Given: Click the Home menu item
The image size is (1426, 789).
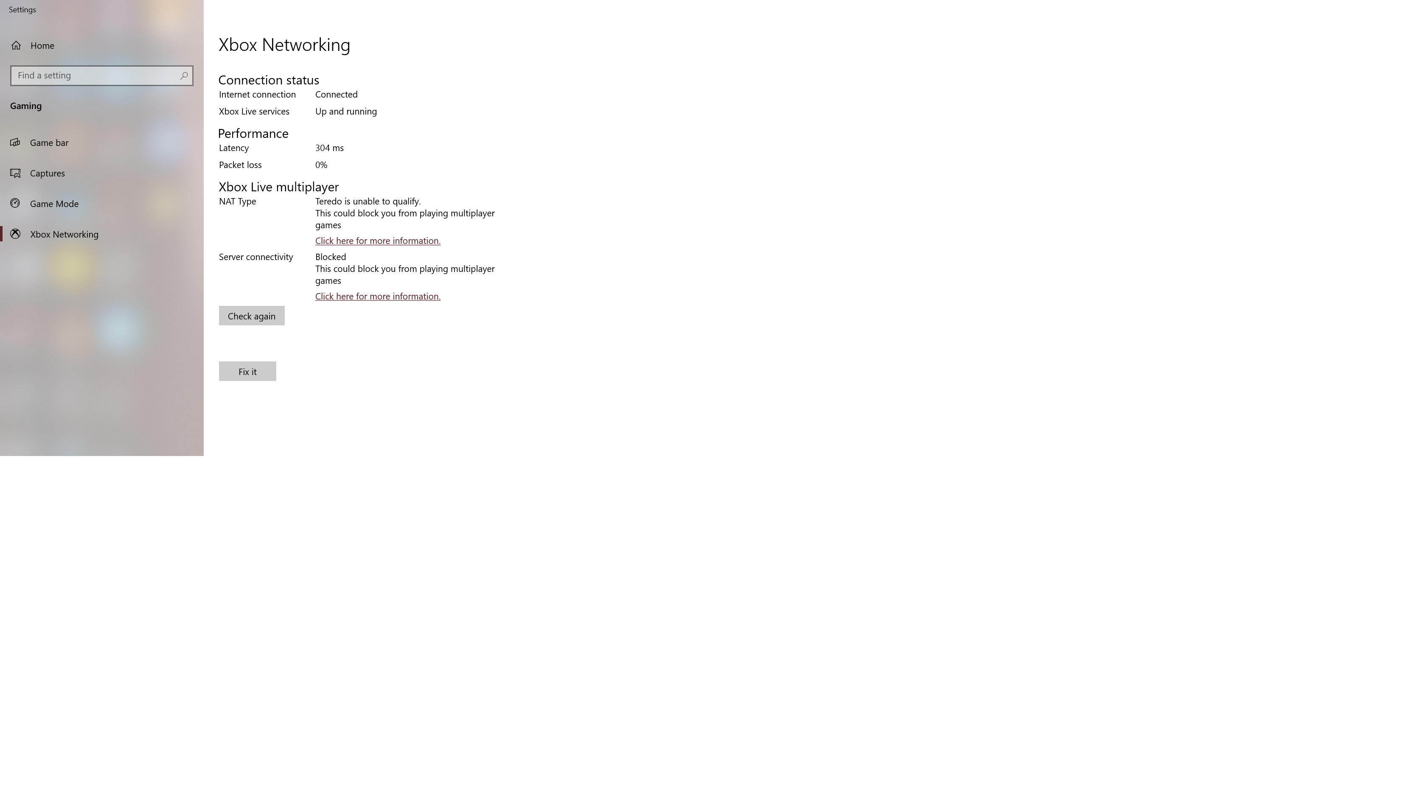Looking at the screenshot, I should (x=42, y=45).
